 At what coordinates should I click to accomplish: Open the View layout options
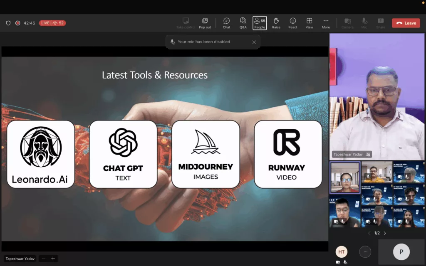[x=309, y=23]
